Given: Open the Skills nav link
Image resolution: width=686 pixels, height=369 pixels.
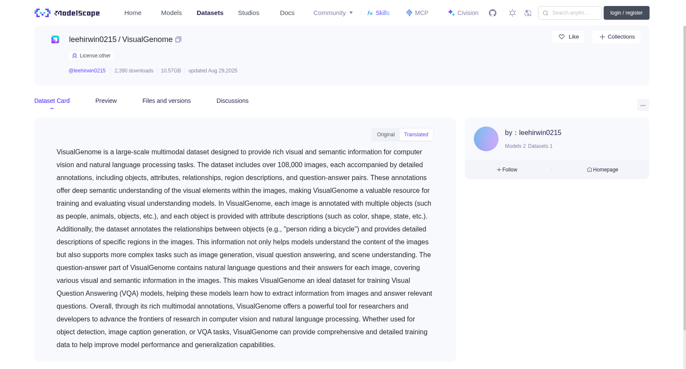Looking at the screenshot, I should (378, 13).
